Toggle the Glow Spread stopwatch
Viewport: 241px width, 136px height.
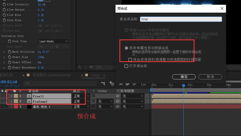tap(4, 10)
